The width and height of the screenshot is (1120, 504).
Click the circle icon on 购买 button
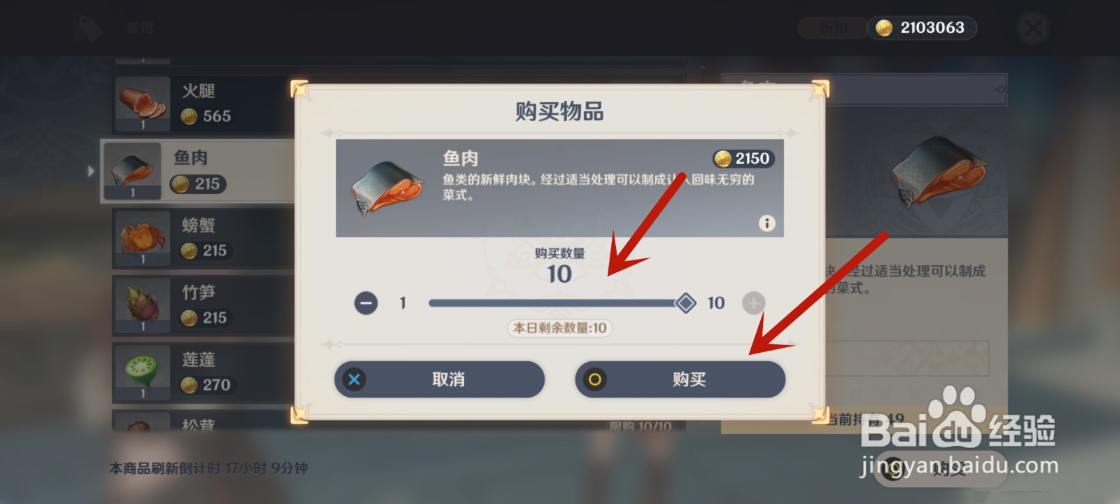coord(594,379)
